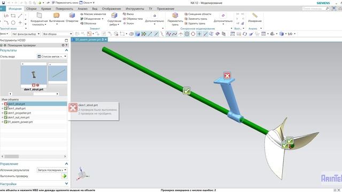342x192 pixels.
Task: Click the Save icon in the quick access toolbar
Action: click(x=4, y=3)
